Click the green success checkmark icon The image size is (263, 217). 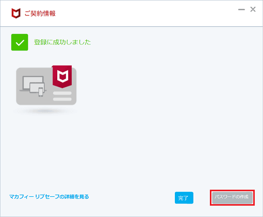point(20,42)
